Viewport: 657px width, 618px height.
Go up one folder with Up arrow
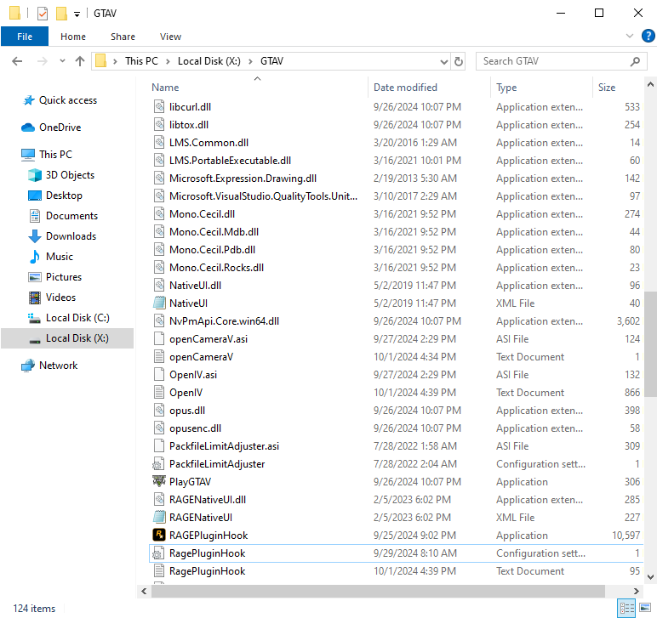(x=80, y=61)
